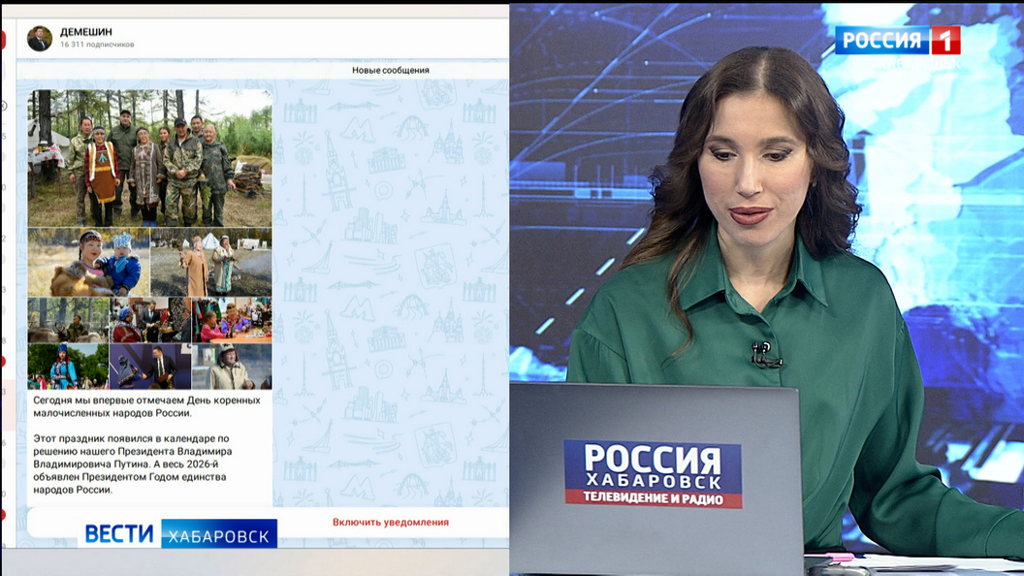Open photo of two women near tents
1024x576 pixels.
211,262
